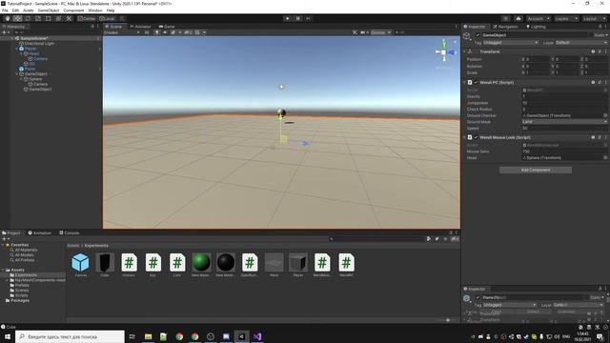Screen dimensions: 610x343
Task: Open the Cloud services icon
Action: (x=518, y=18)
